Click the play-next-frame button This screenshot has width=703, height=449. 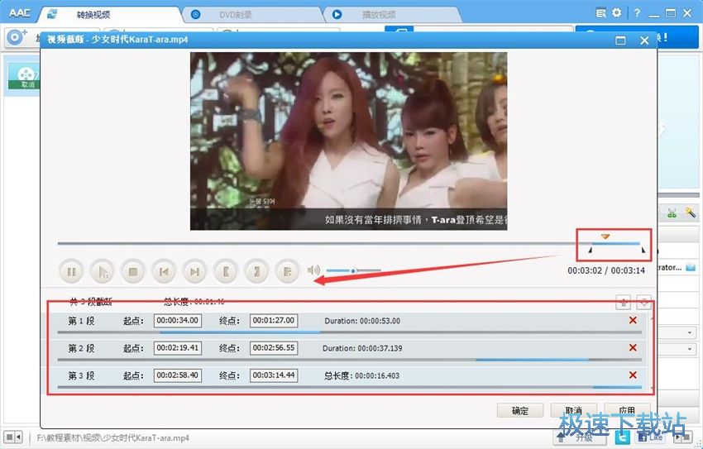103,271
